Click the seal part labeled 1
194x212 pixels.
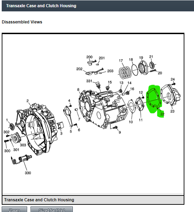tap(12, 127)
